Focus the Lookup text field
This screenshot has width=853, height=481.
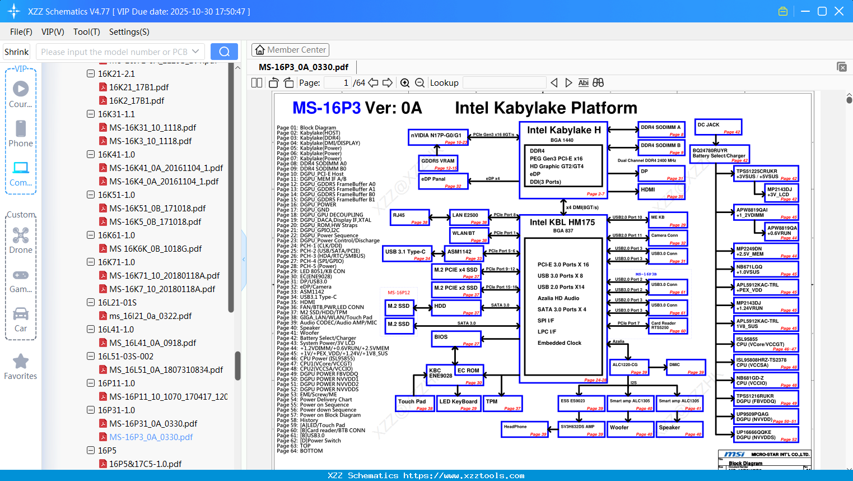pyautogui.click(x=504, y=83)
